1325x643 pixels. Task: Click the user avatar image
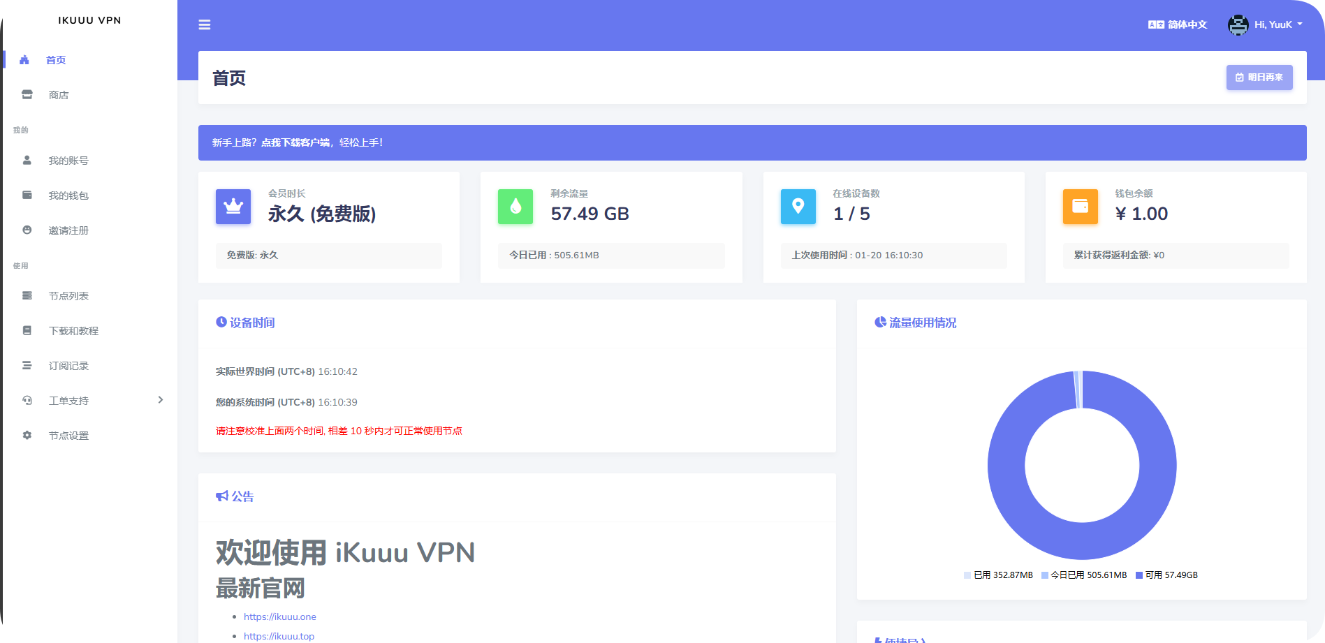1238,25
